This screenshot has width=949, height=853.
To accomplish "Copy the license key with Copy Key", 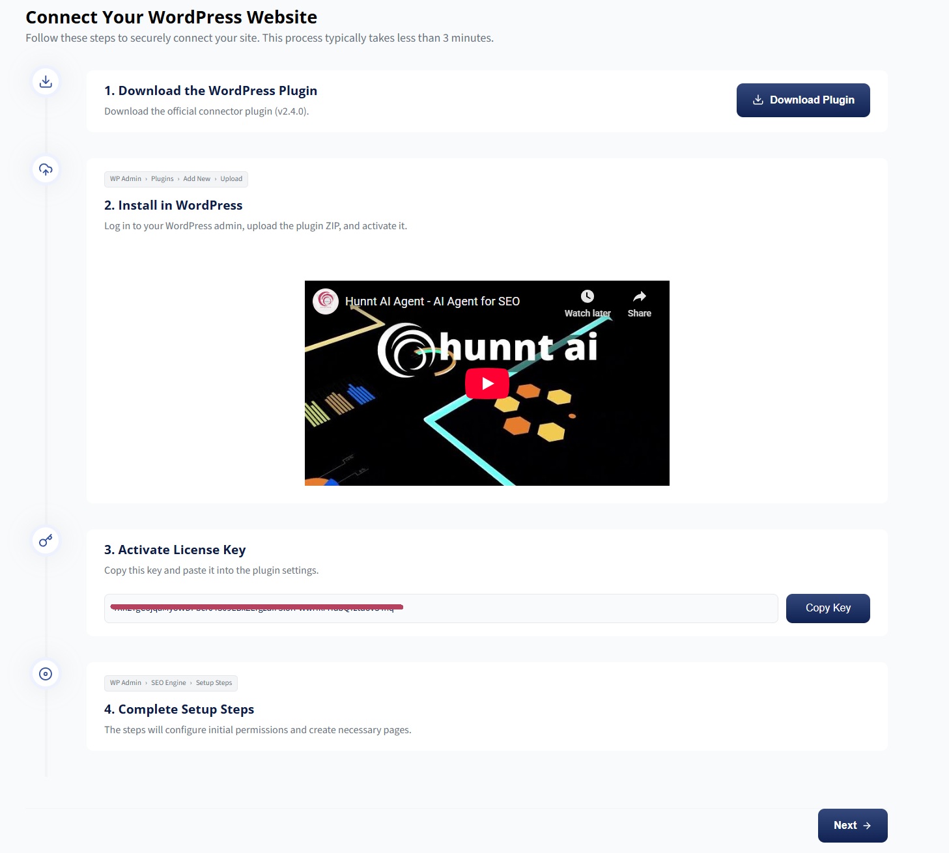I will [x=828, y=608].
